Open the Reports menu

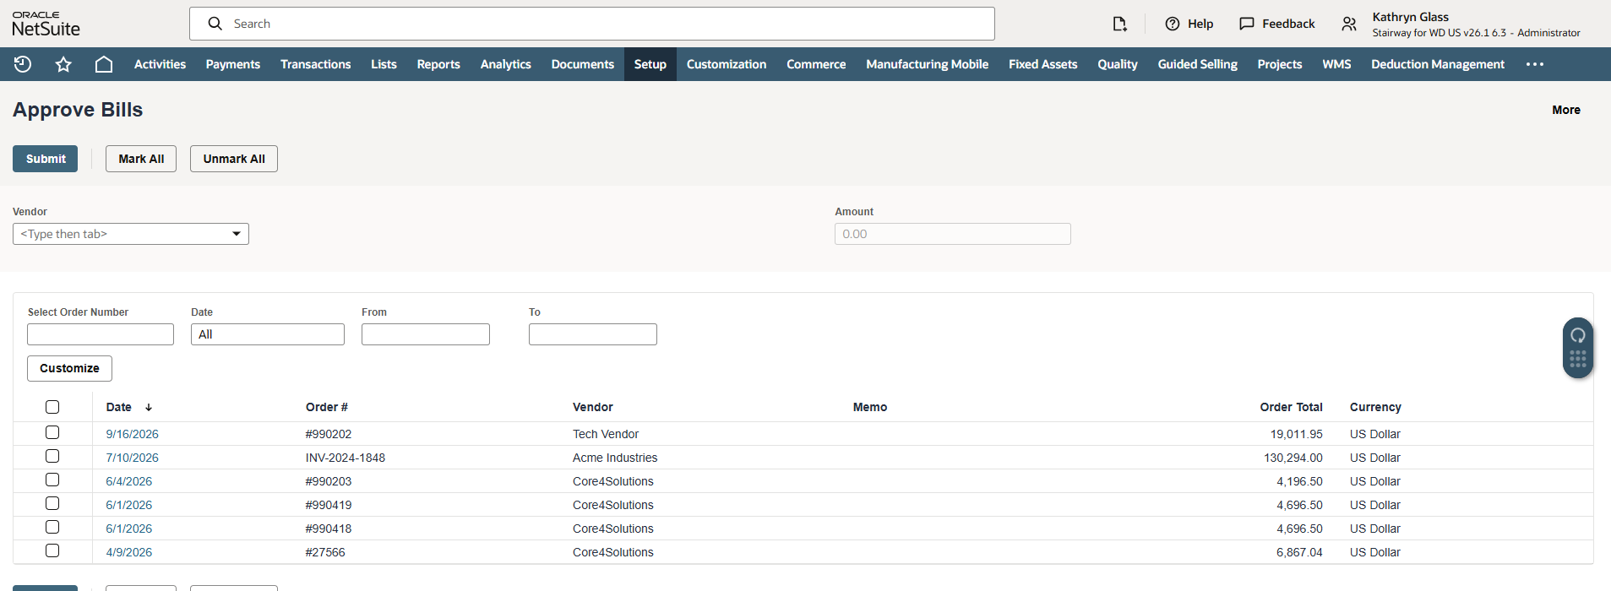[x=438, y=64]
